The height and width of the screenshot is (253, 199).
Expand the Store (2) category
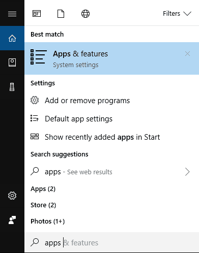(43, 205)
